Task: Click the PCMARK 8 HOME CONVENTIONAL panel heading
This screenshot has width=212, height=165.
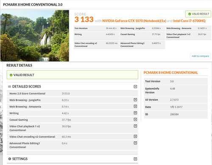Action: click(x=170, y=73)
